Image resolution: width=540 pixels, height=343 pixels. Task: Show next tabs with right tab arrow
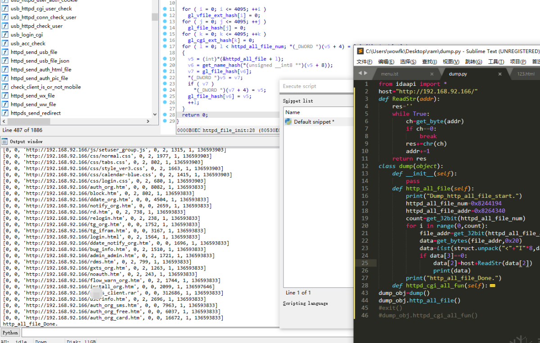pos(365,73)
